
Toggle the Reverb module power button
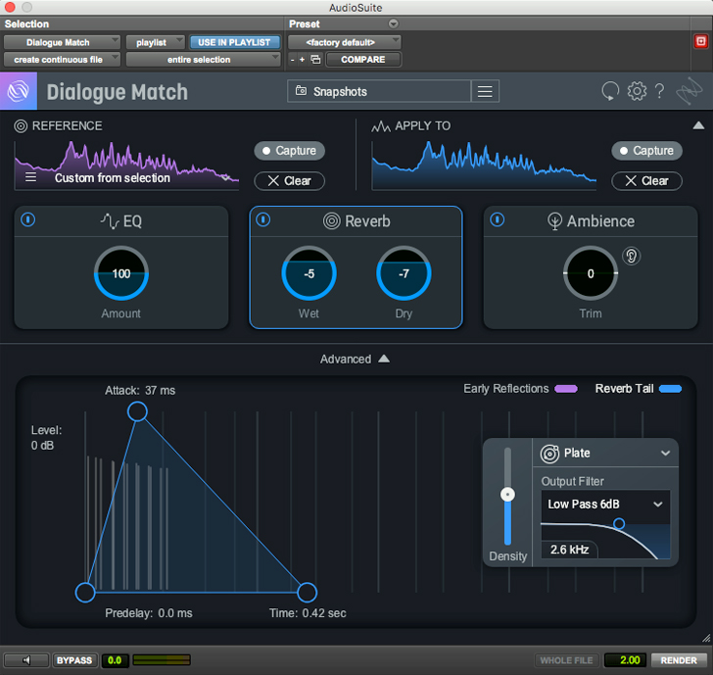click(262, 220)
